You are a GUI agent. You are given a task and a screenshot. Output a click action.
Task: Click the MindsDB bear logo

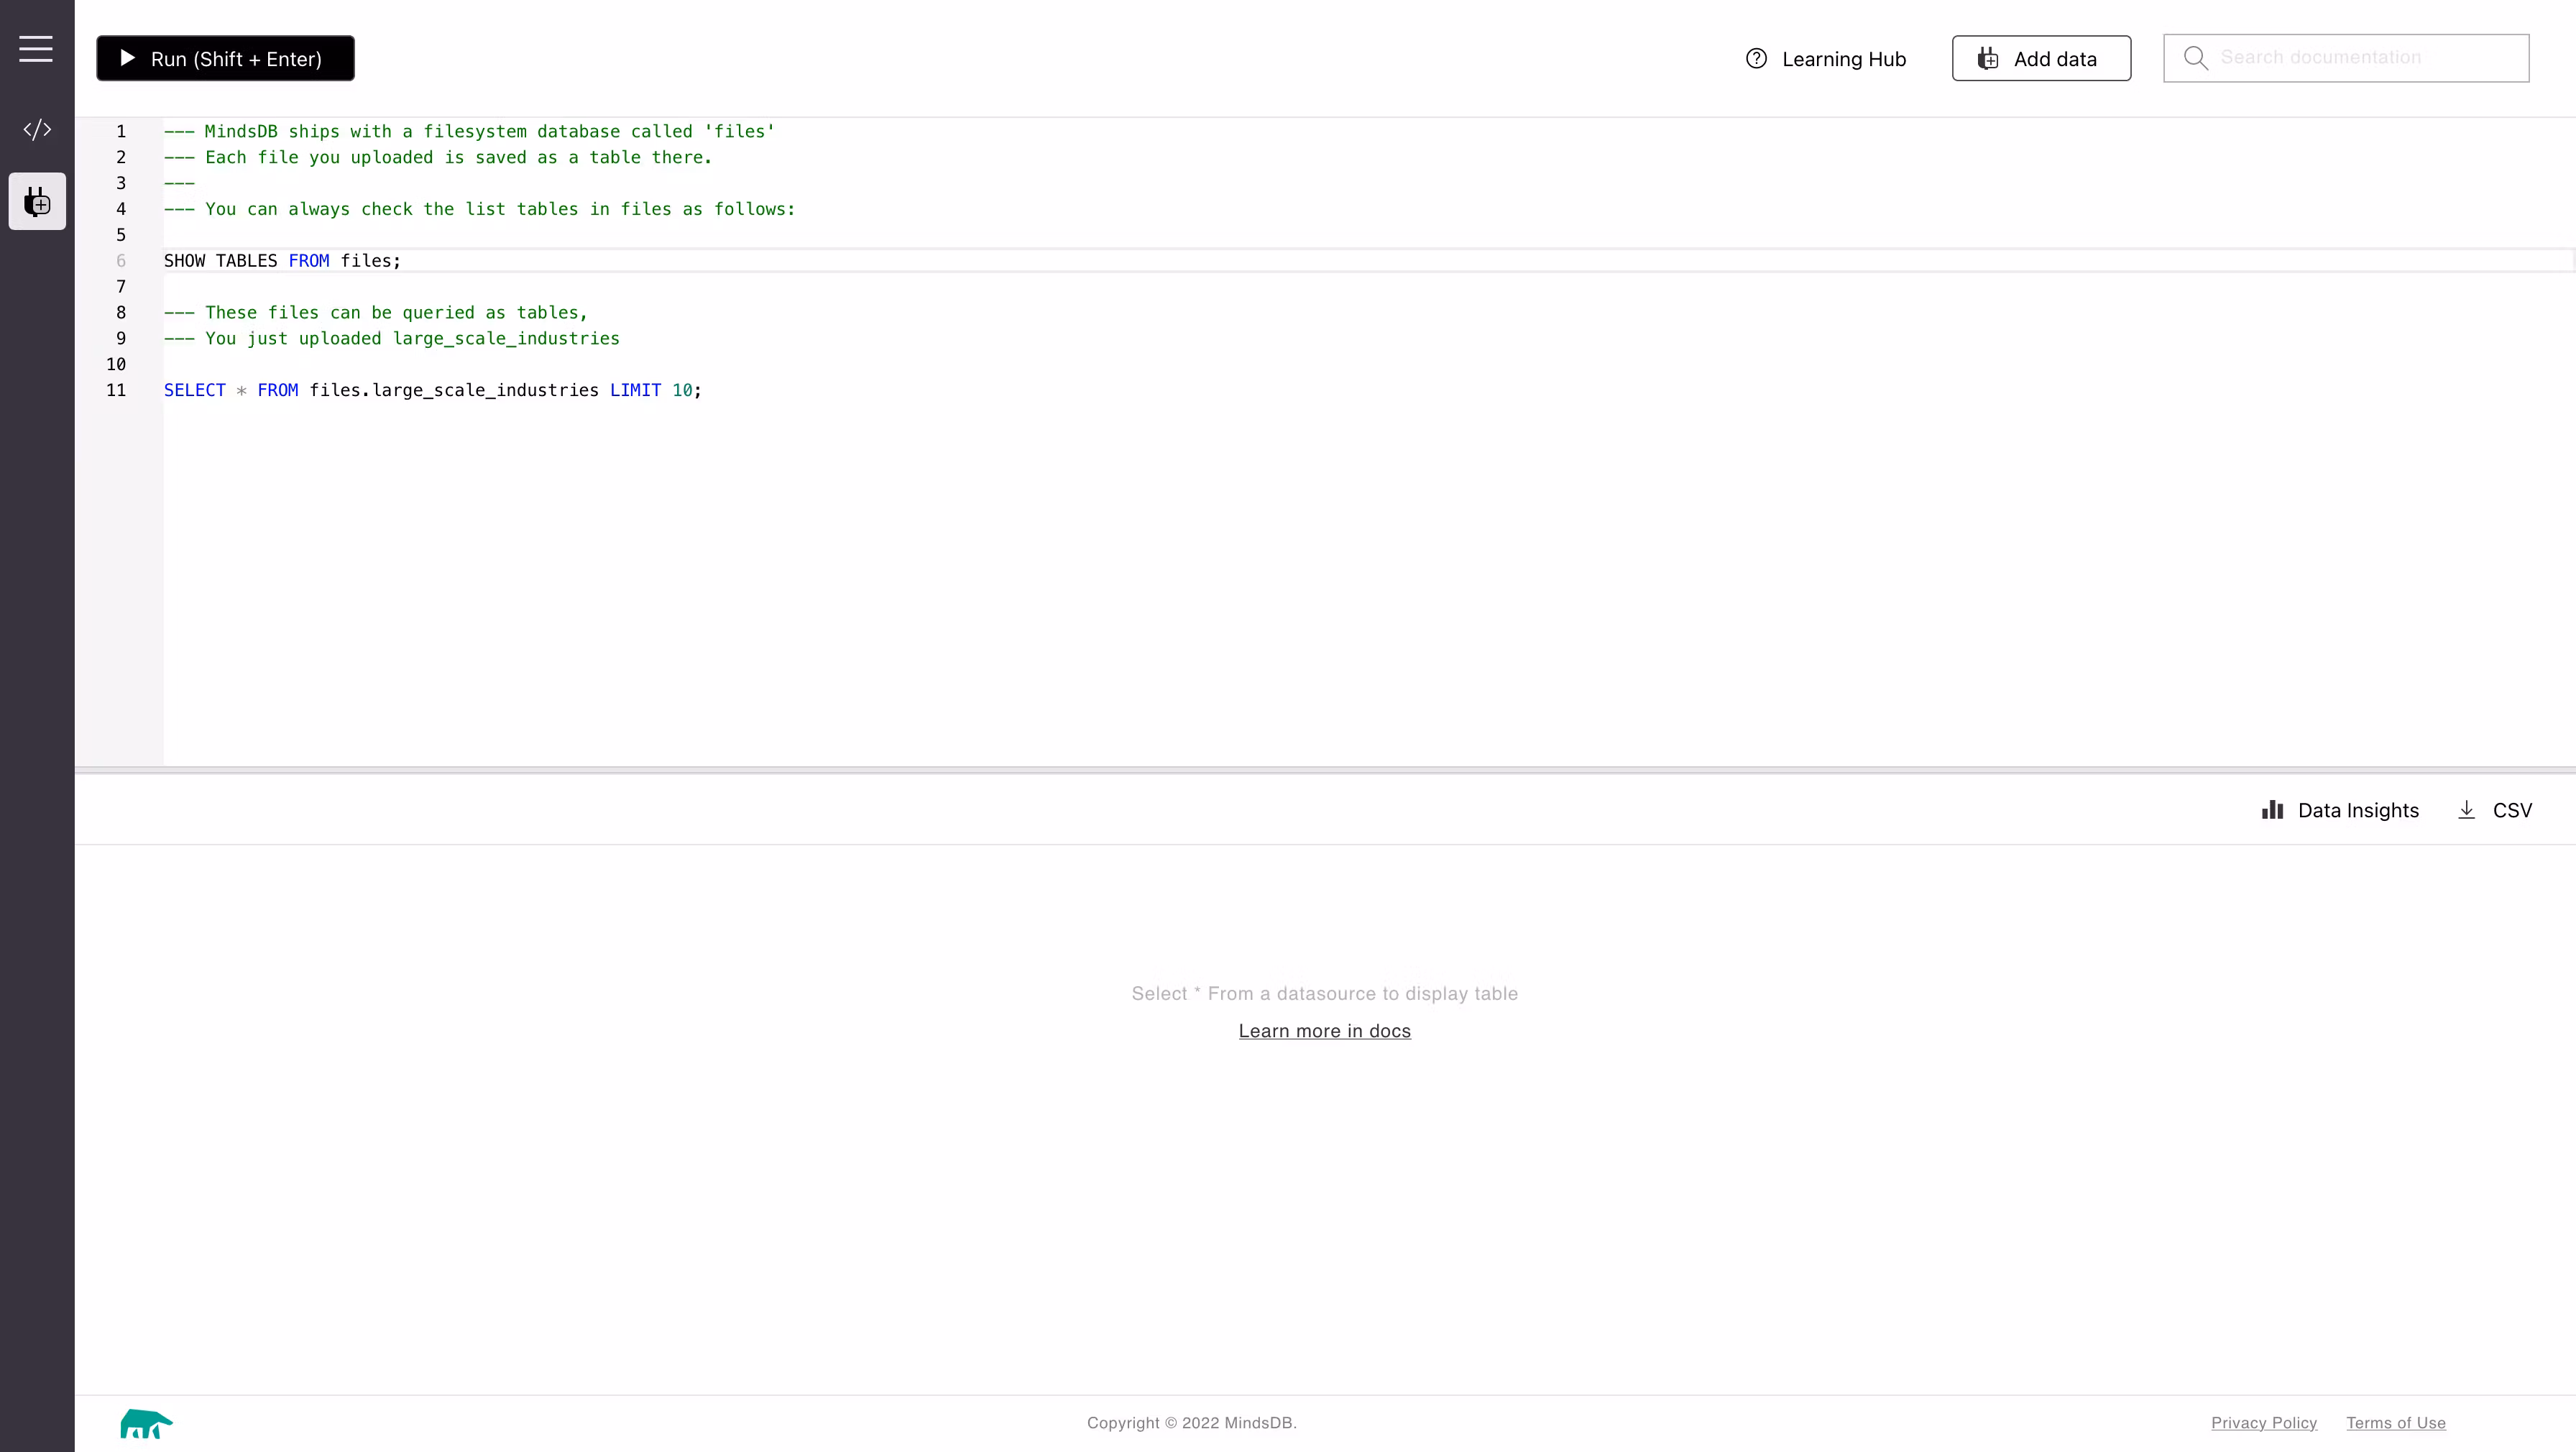pos(146,1423)
